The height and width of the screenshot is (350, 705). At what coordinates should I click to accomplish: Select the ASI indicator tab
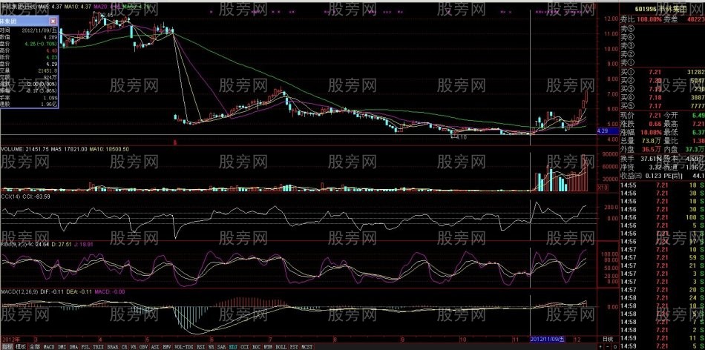click(x=155, y=347)
